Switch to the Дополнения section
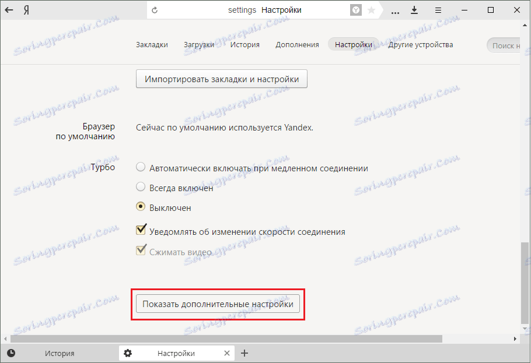 coord(296,44)
